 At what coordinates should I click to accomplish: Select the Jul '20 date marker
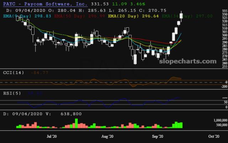click(52, 136)
